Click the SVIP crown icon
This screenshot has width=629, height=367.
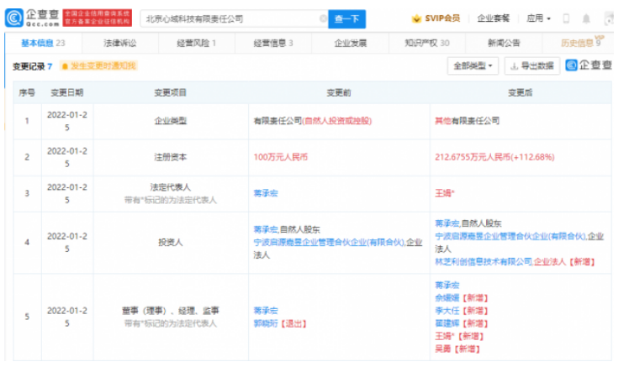(x=416, y=18)
